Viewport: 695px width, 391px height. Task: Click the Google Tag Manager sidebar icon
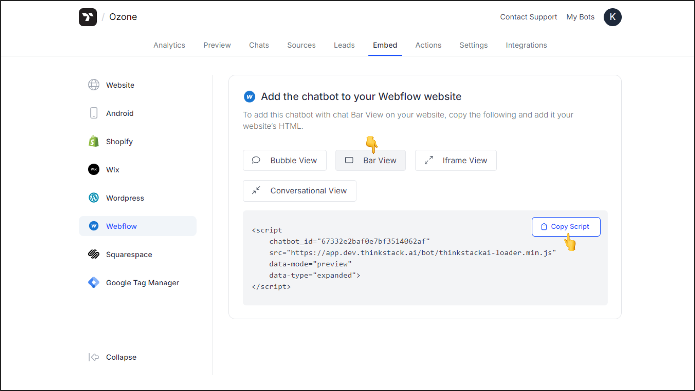point(94,282)
